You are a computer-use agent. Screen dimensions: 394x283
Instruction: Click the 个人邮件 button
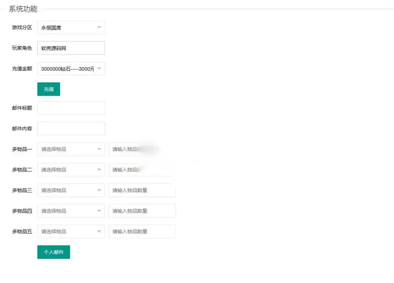[x=54, y=252]
